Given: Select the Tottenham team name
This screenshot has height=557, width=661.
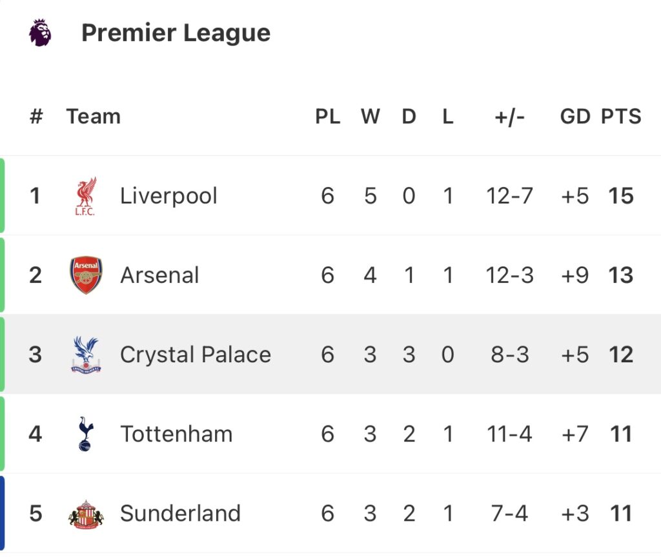Looking at the screenshot, I should pyautogui.click(x=176, y=434).
